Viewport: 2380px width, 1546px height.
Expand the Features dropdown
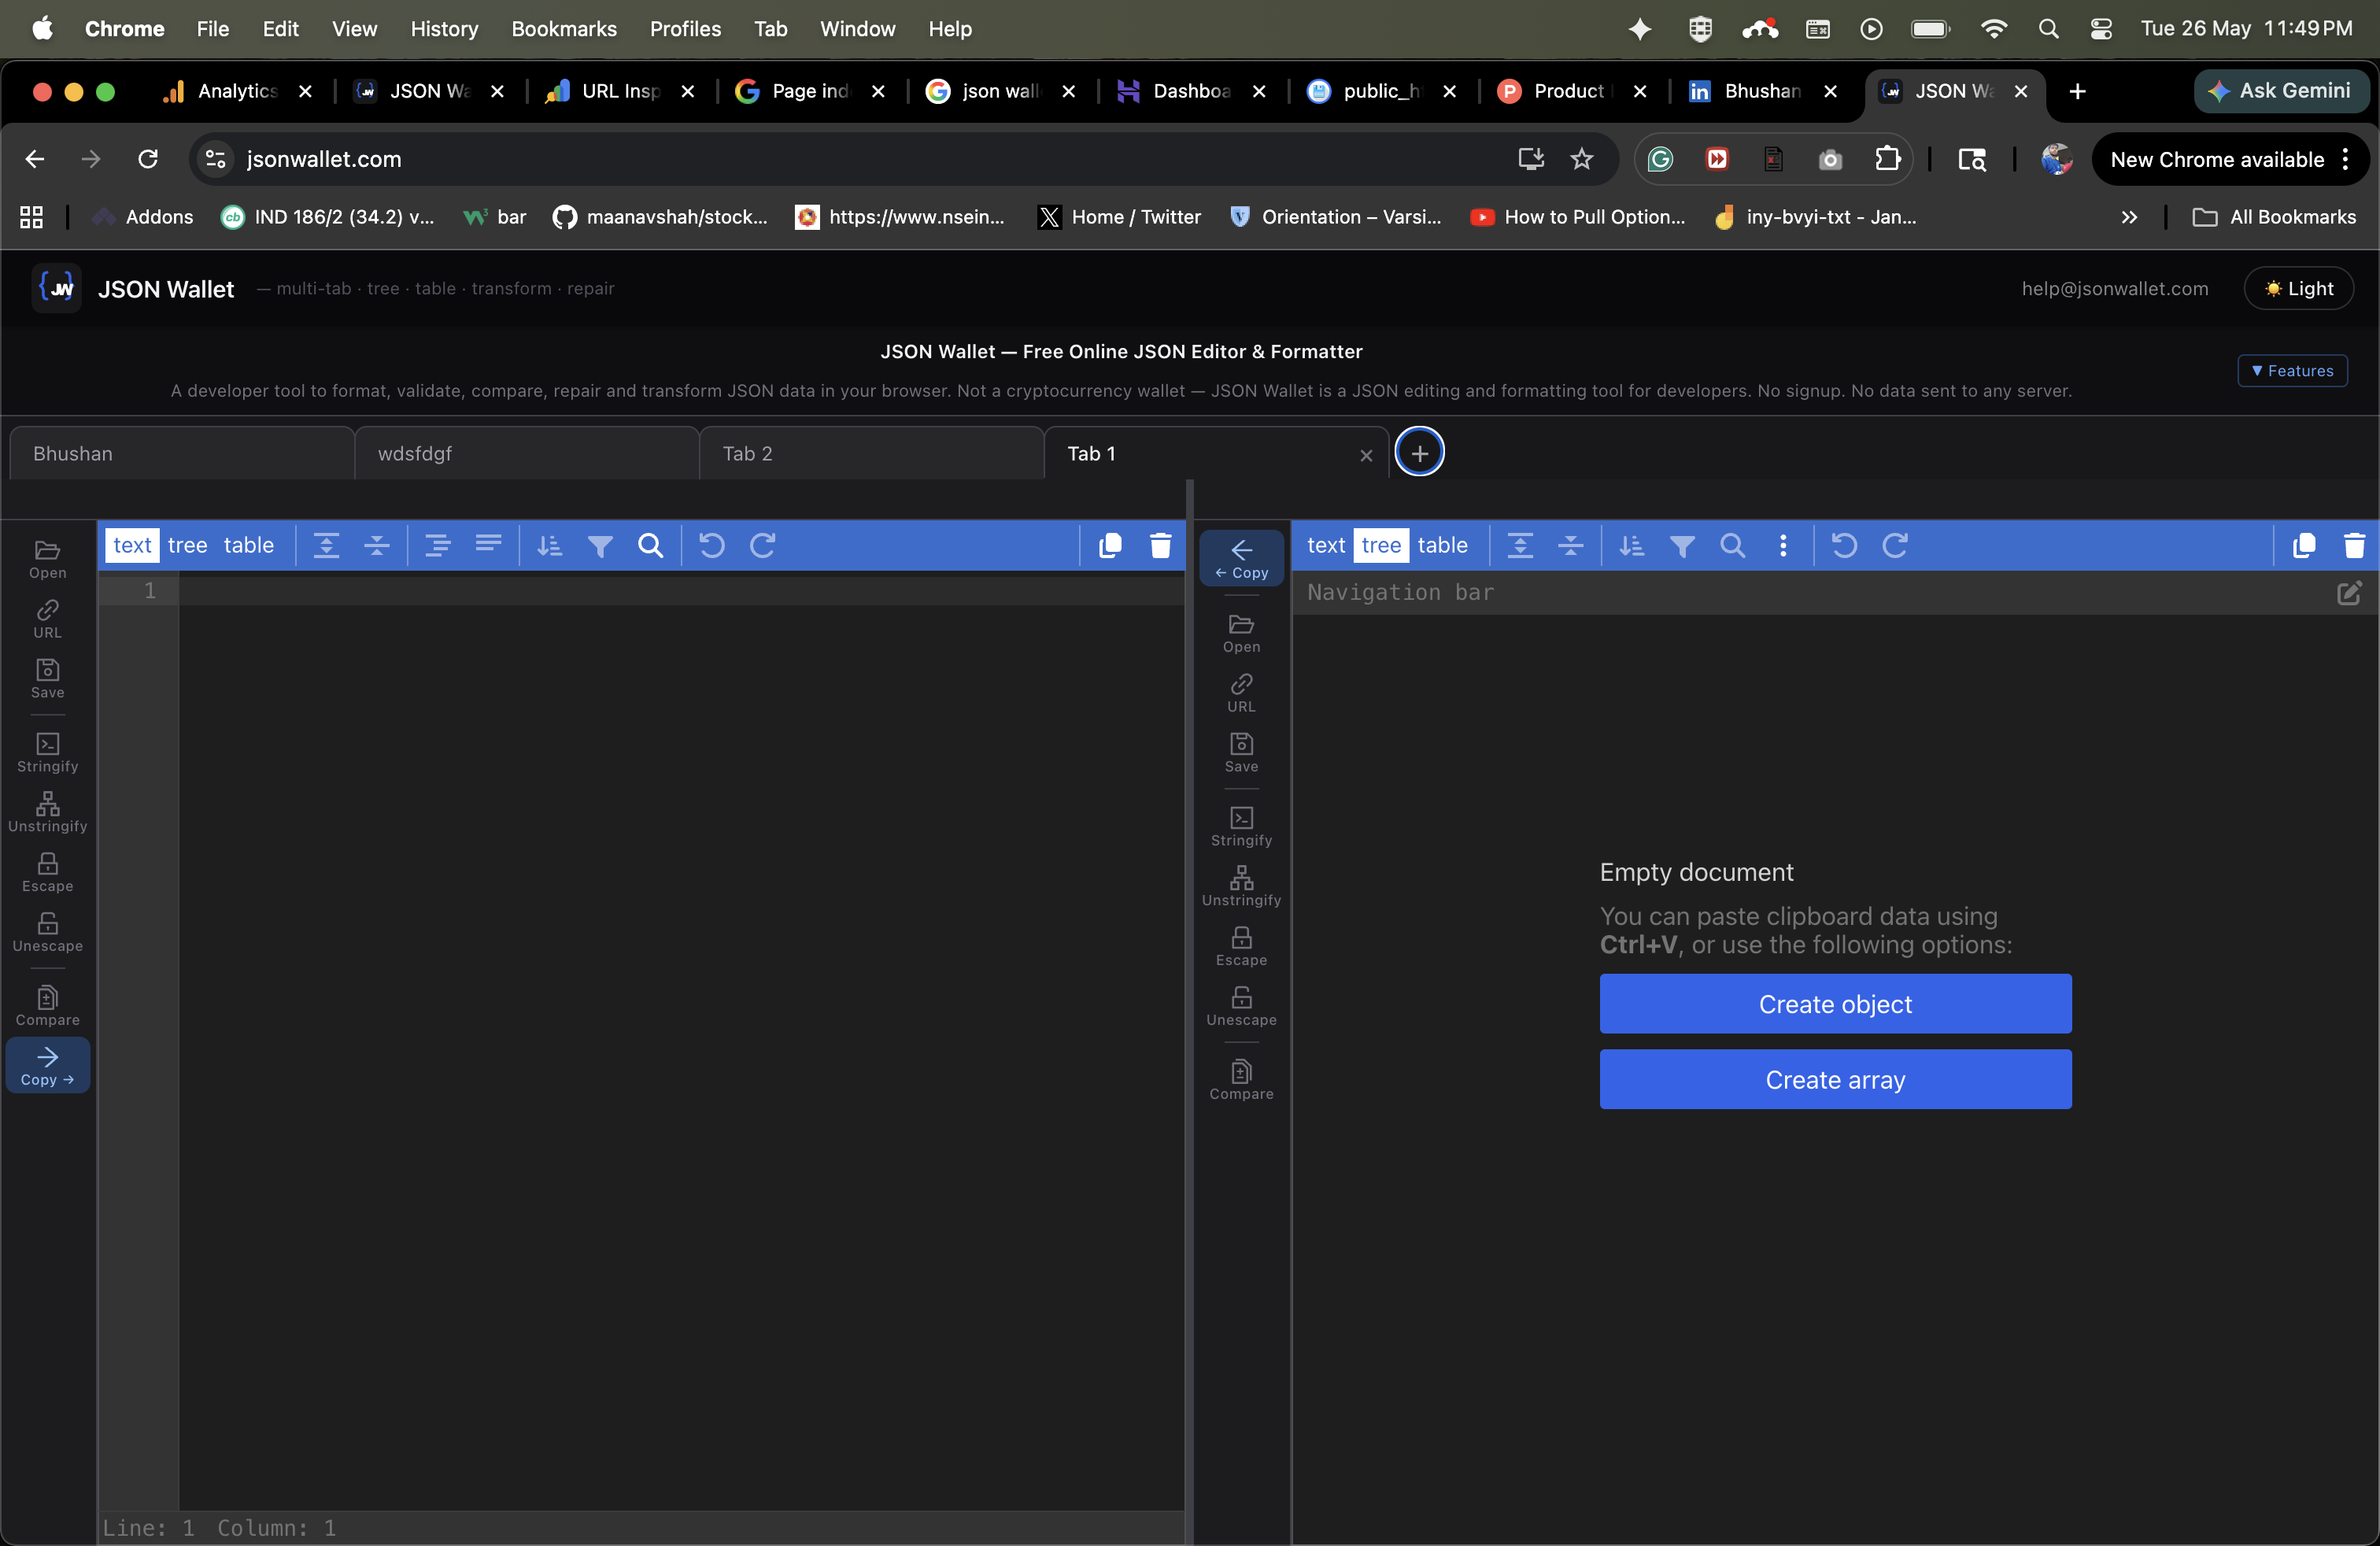(2292, 371)
